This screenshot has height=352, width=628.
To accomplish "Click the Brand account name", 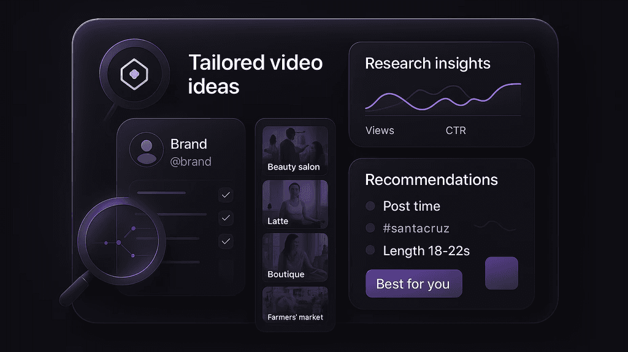I will coord(189,144).
